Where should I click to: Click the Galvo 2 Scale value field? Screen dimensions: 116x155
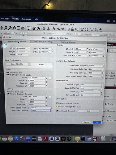[x=37, y=96]
